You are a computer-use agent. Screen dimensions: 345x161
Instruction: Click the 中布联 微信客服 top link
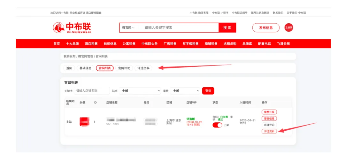199,13
